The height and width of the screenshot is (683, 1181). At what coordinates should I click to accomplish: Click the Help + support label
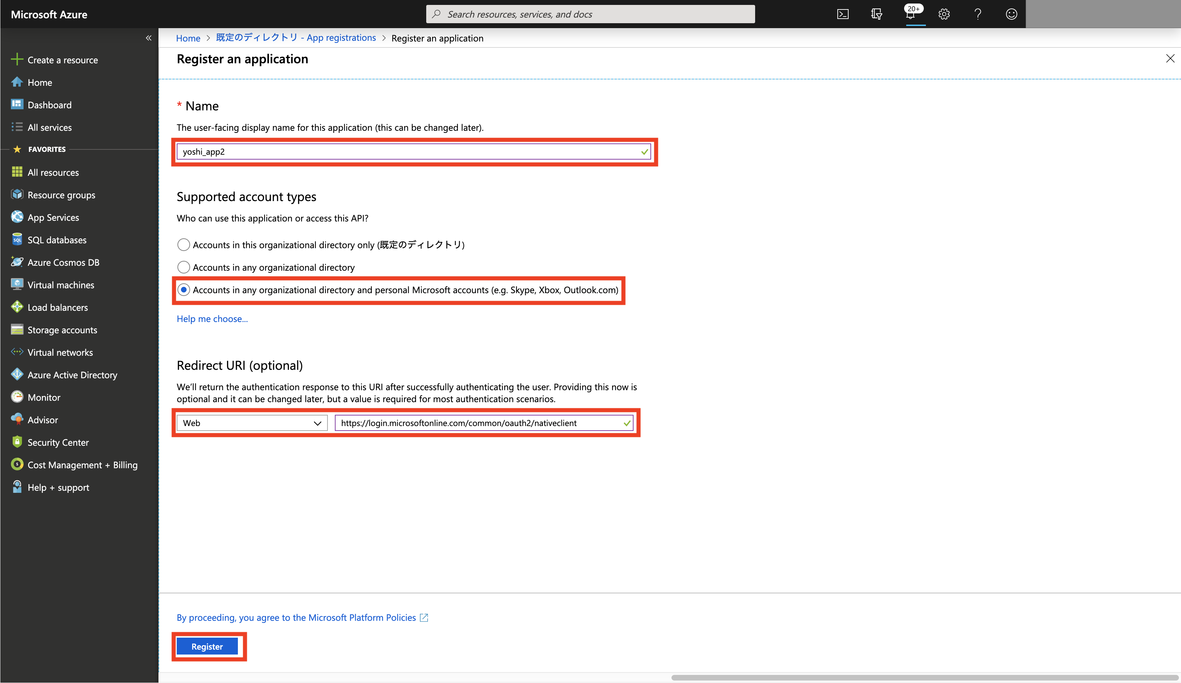[59, 488]
